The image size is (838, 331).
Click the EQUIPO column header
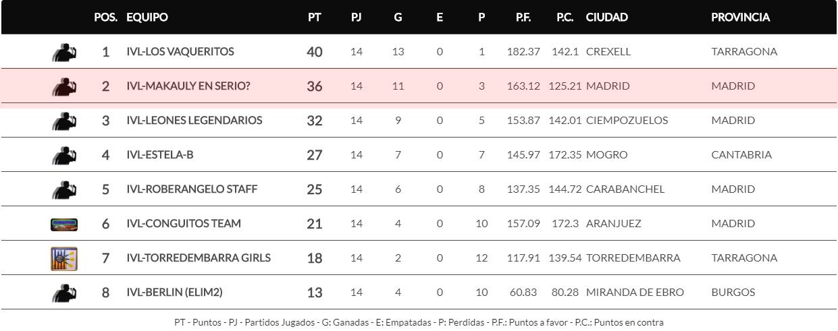(x=147, y=18)
